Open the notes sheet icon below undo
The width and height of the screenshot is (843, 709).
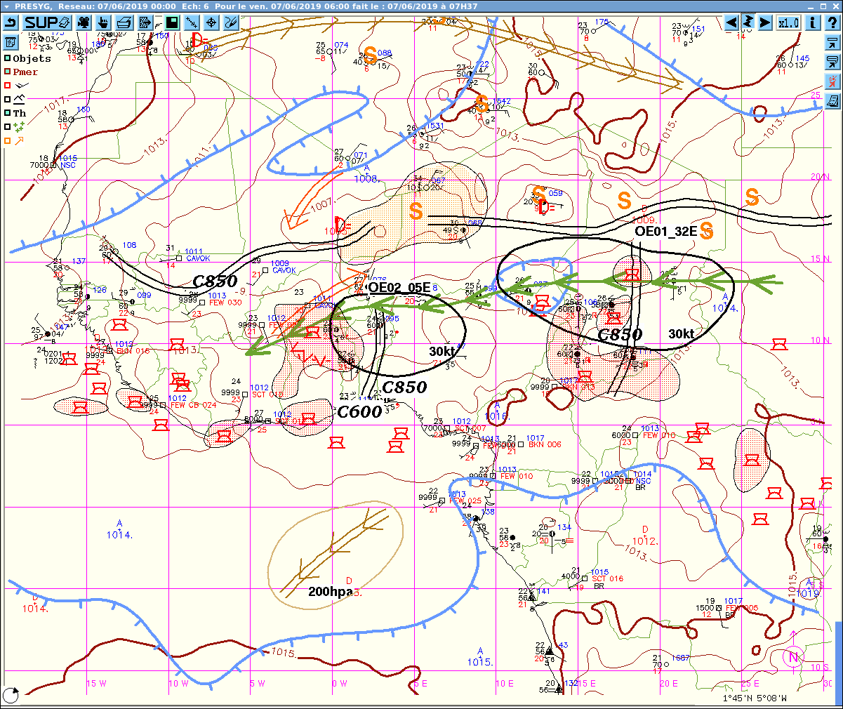(11, 41)
